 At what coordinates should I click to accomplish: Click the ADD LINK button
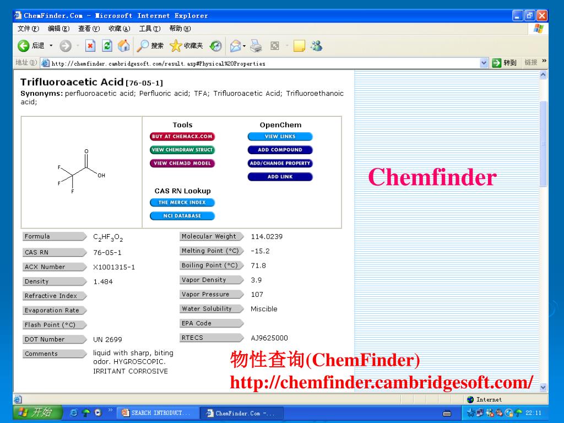280,177
